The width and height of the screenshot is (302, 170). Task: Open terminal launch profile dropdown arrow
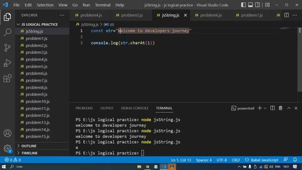(x=265, y=108)
